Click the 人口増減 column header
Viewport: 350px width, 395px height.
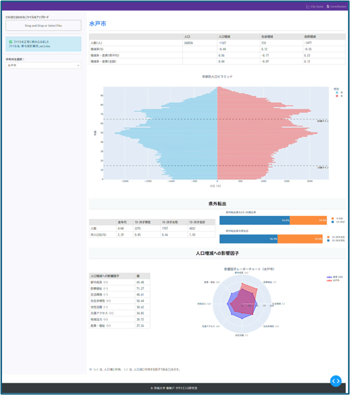[x=225, y=37]
